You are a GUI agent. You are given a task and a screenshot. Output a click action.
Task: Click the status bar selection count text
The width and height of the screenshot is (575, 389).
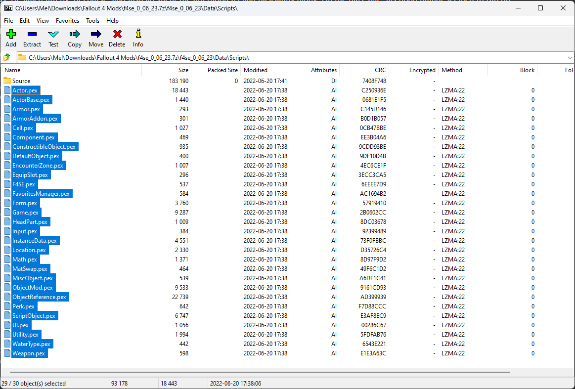click(35, 384)
